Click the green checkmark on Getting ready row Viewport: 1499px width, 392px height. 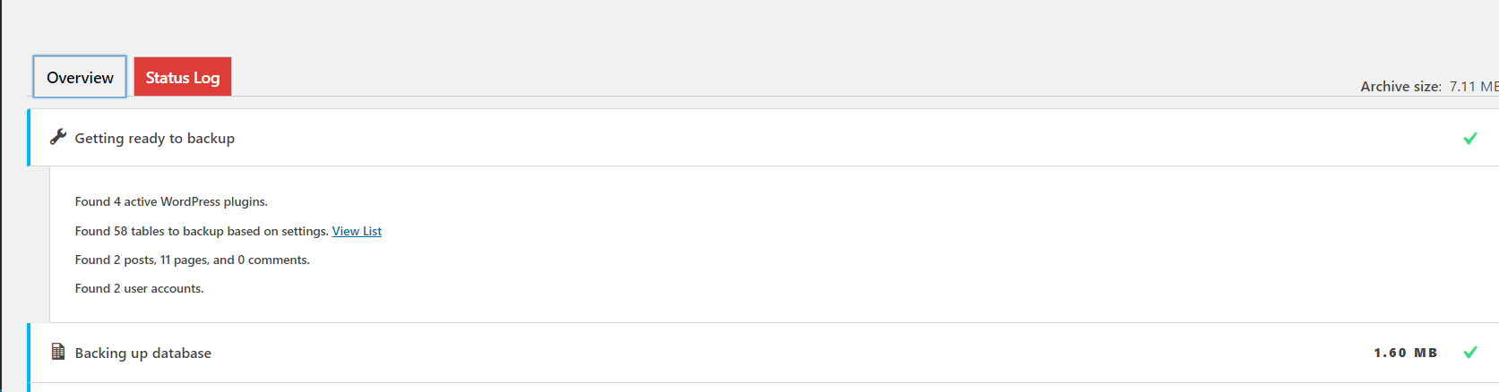pos(1469,138)
